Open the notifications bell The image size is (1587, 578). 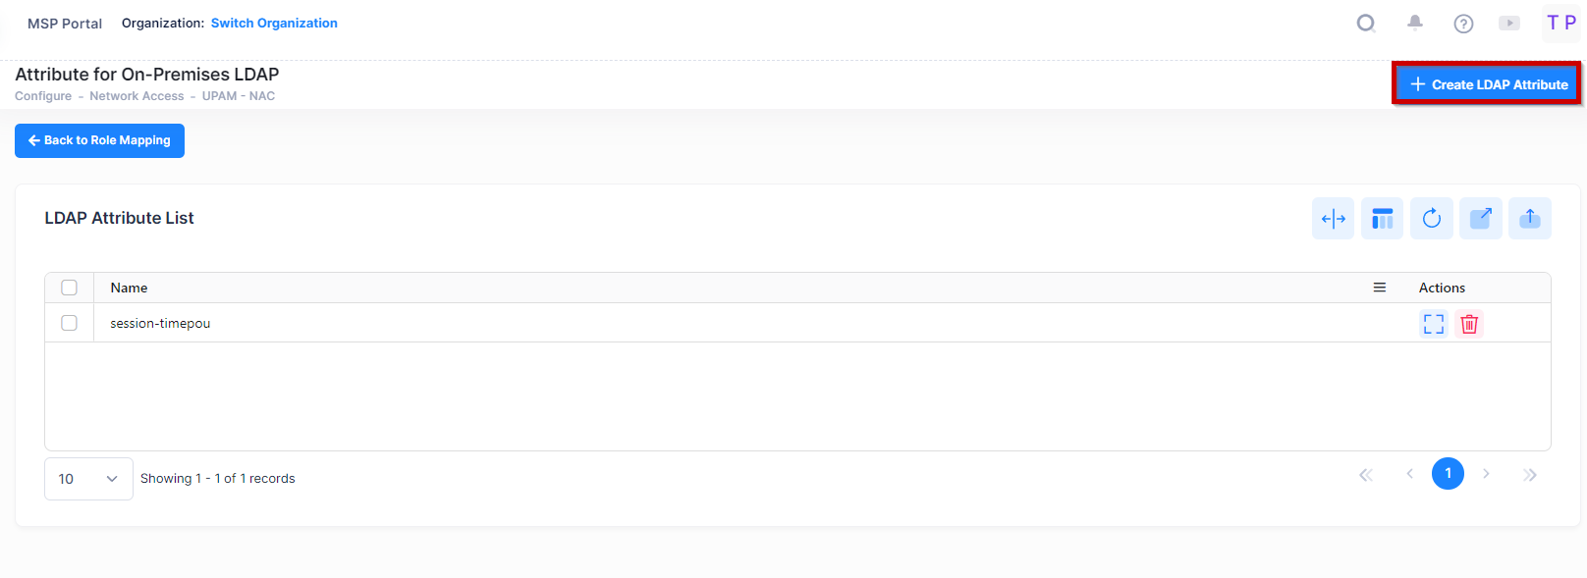coord(1415,23)
